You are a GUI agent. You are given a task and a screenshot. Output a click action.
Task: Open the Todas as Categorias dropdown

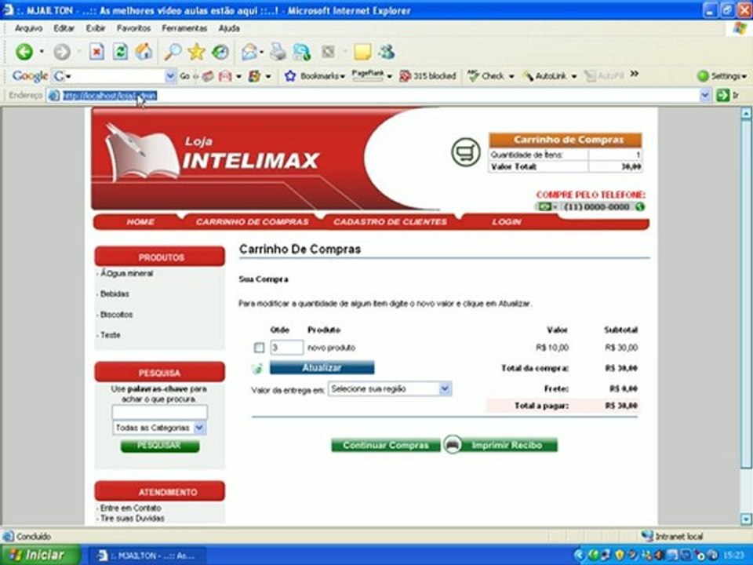[x=159, y=428]
